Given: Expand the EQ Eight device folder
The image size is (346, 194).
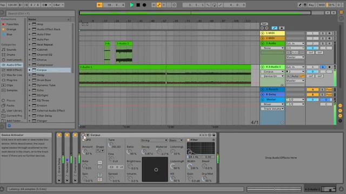Looking at the screenshot, I should (30, 95).
